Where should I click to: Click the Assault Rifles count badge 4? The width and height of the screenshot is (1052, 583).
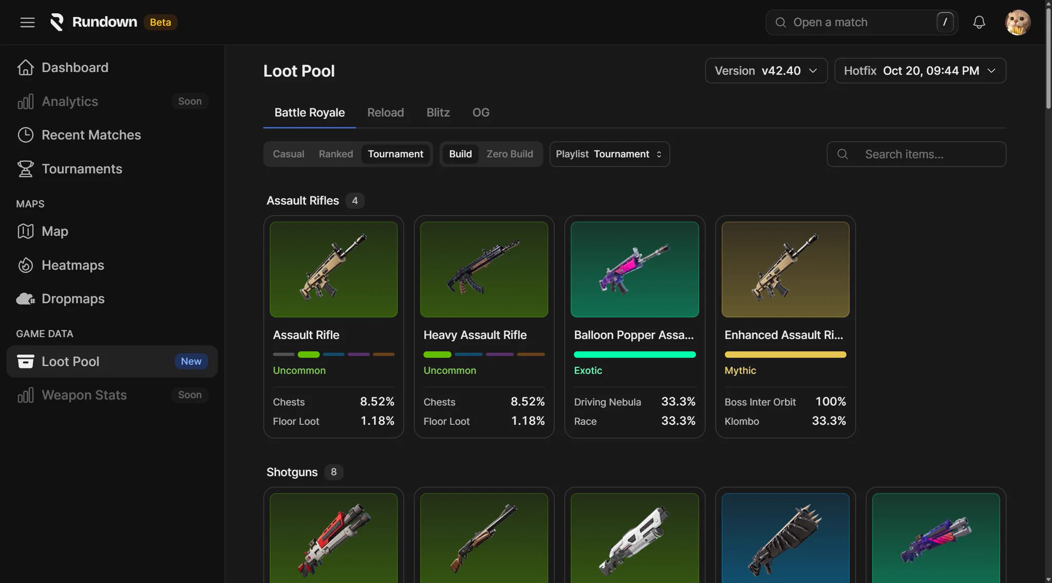(x=354, y=200)
